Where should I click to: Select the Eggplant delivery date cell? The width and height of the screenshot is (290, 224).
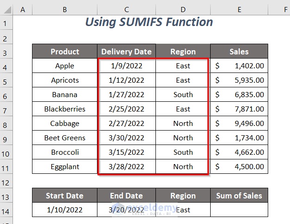pos(126,166)
